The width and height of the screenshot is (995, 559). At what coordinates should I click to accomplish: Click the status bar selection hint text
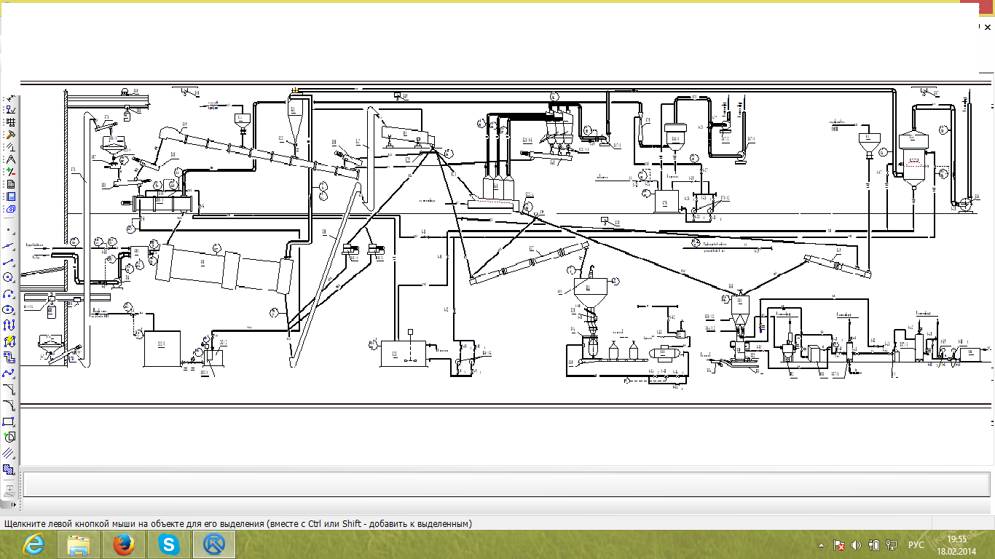[238, 523]
